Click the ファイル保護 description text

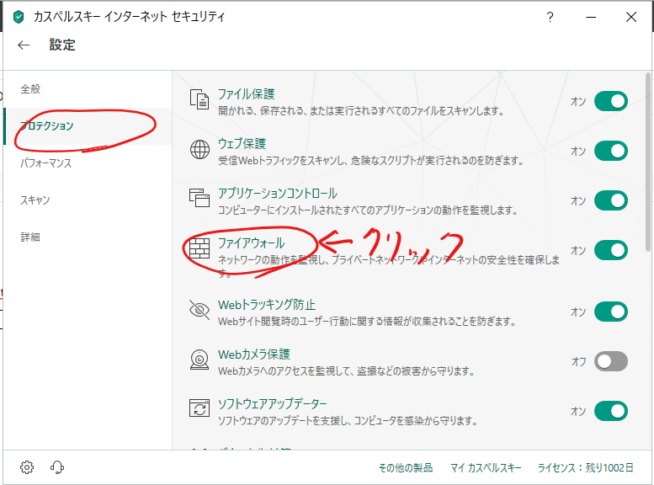361,111
